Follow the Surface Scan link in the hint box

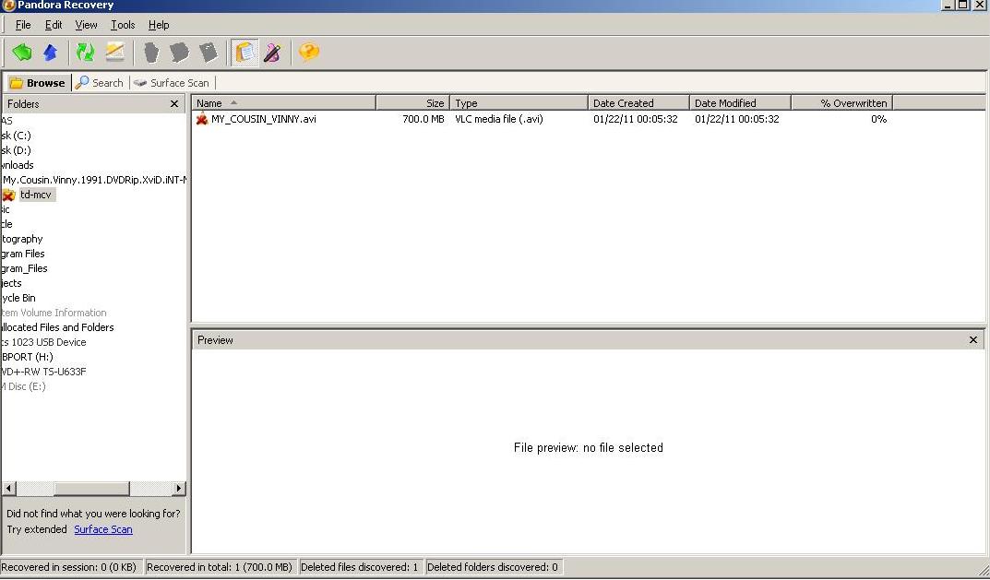click(x=103, y=529)
